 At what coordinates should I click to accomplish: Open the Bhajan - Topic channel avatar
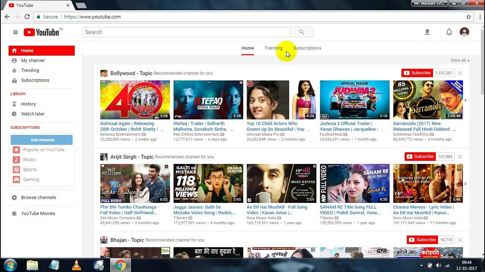pos(104,240)
